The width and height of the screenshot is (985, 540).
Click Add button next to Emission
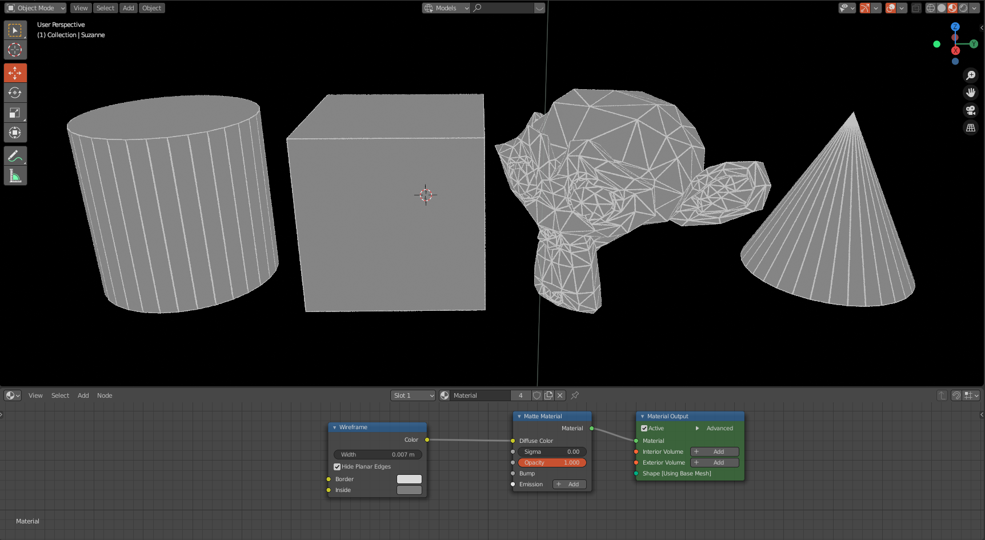pos(569,485)
